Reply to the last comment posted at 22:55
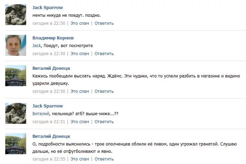 pyautogui.click(x=104, y=159)
